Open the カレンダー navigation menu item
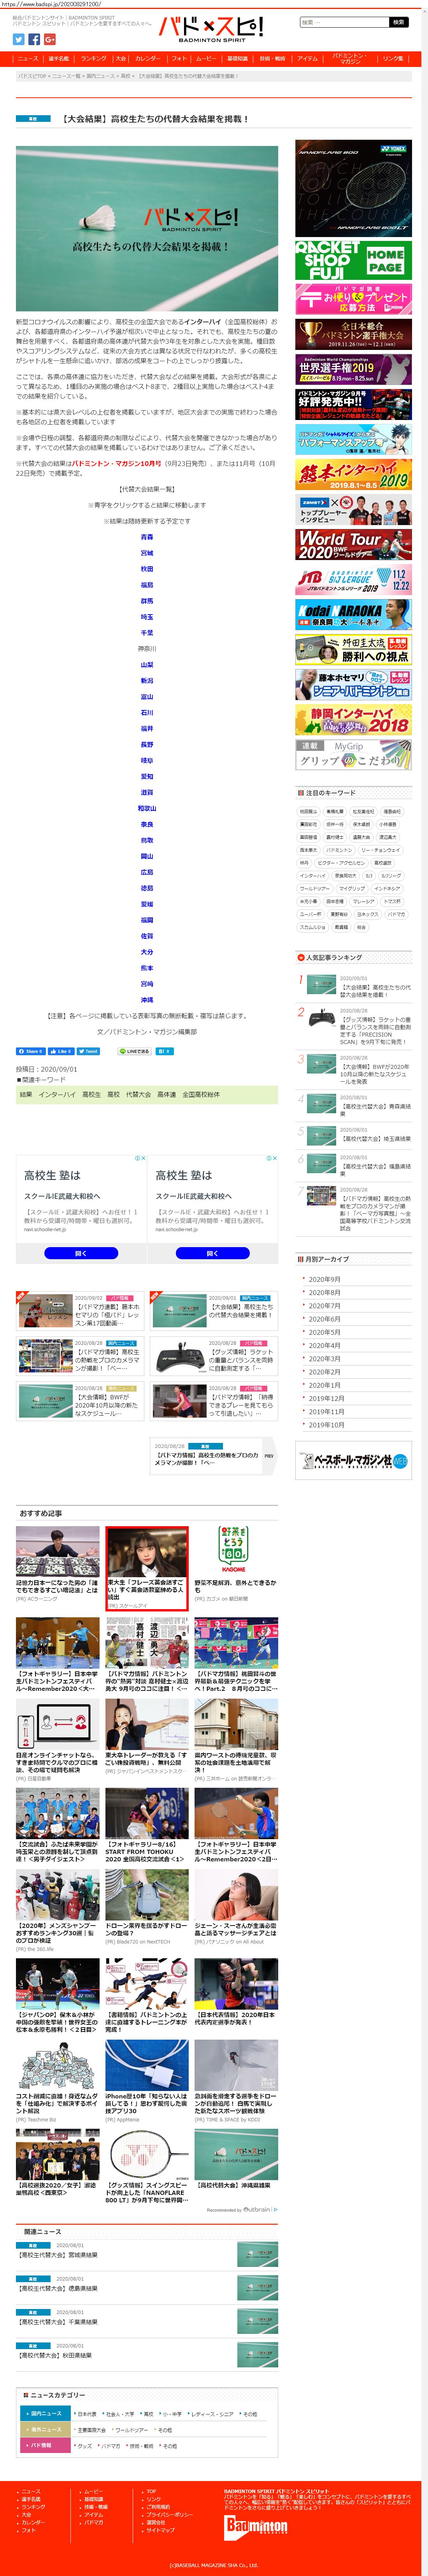The image size is (428, 2576). click(x=147, y=59)
